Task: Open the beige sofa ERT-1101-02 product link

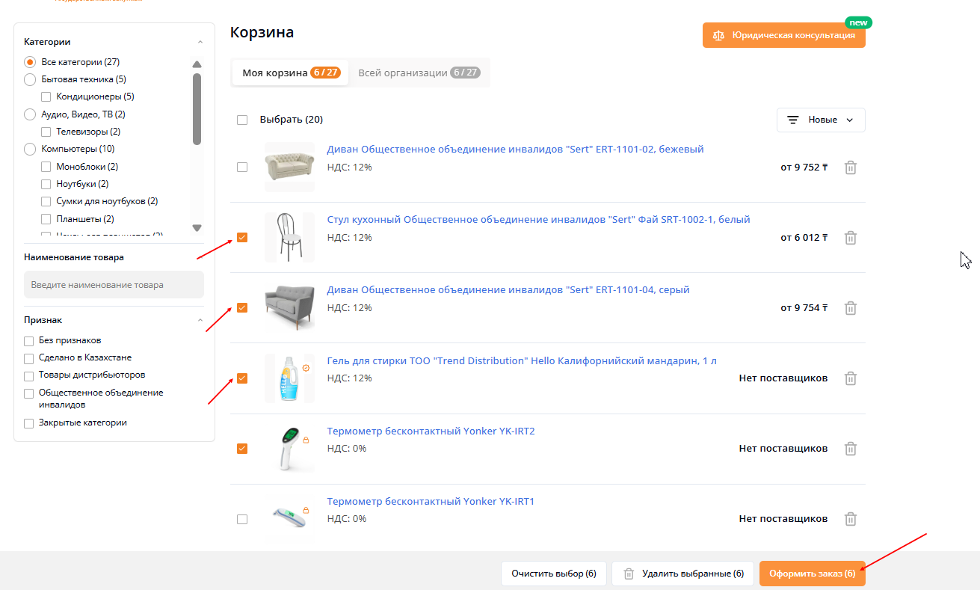Action: click(515, 150)
